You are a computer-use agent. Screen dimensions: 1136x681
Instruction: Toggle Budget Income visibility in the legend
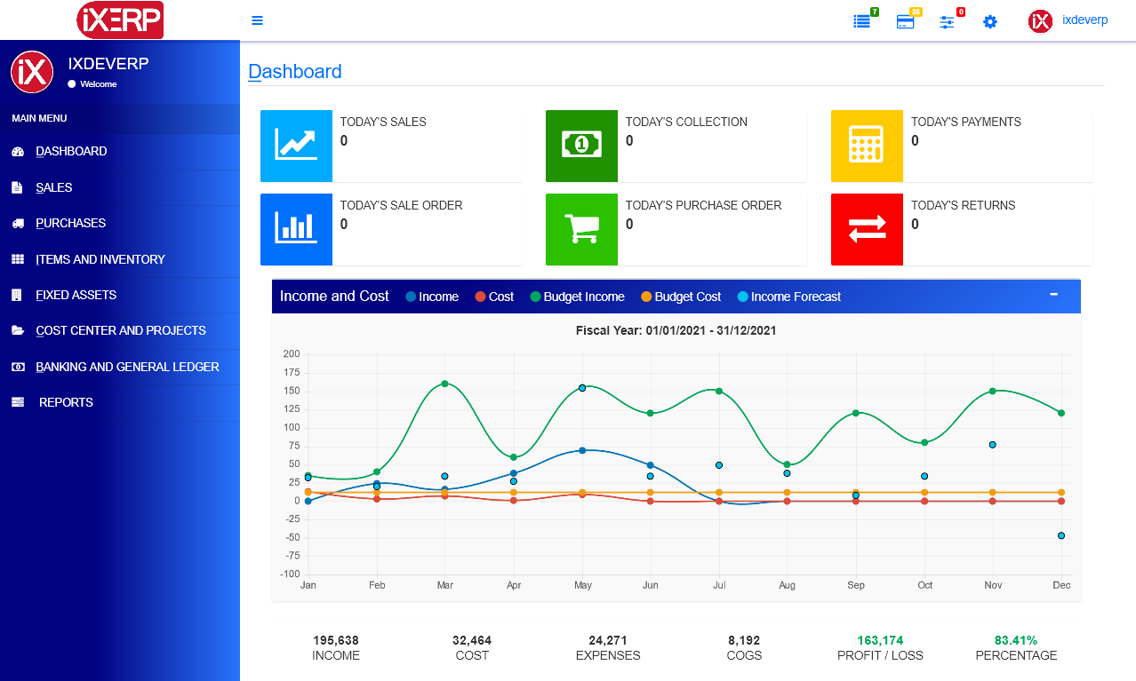pyautogui.click(x=577, y=296)
